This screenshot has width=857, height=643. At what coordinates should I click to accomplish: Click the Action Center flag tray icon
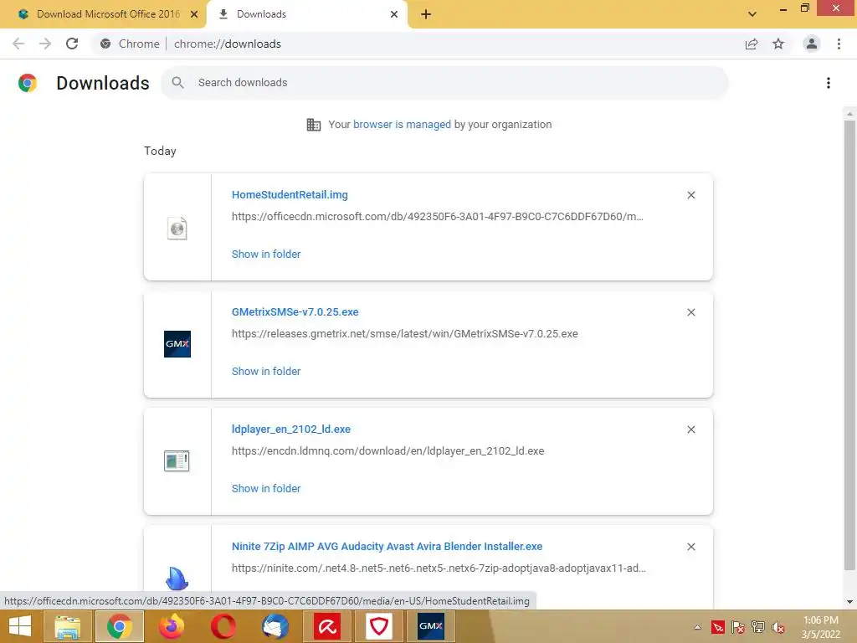738,627
